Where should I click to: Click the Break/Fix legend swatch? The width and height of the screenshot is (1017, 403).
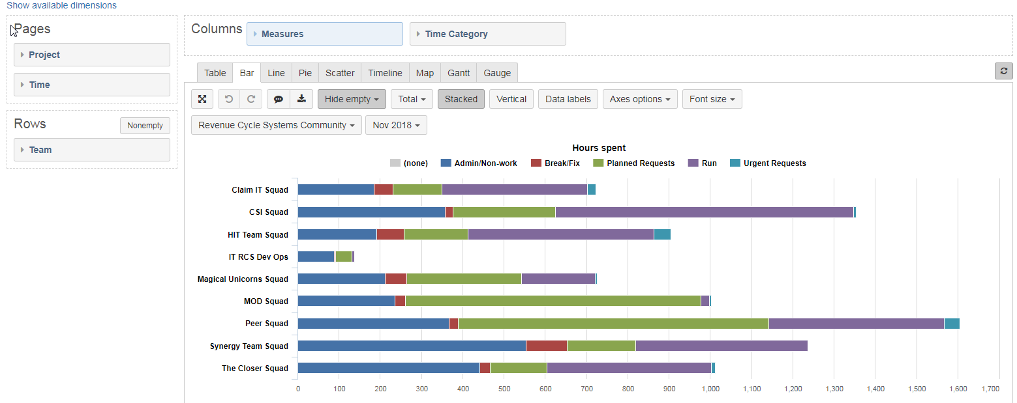tap(536, 163)
